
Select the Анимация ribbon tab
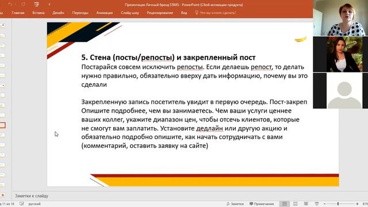click(105, 13)
